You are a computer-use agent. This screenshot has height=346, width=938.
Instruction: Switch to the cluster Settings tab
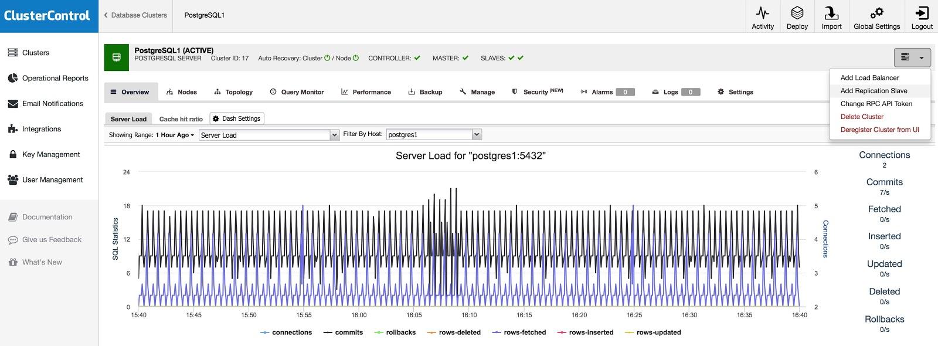pos(735,92)
